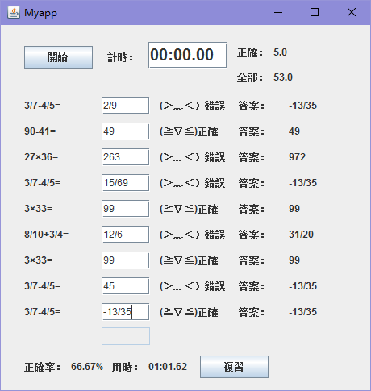Click the correct count value 5.0
371x391 pixels.
click(280, 52)
